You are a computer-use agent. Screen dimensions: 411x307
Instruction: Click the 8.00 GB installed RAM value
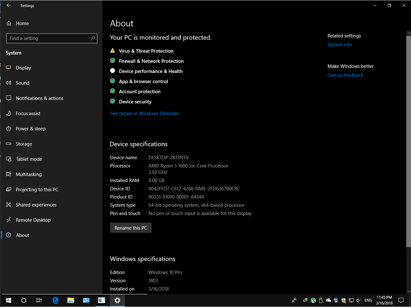pos(156,180)
